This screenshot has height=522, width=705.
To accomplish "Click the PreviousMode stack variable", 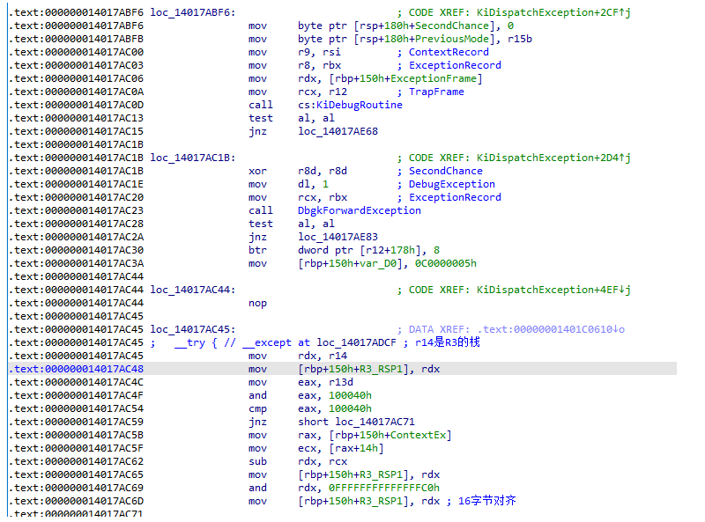I will click(x=452, y=39).
